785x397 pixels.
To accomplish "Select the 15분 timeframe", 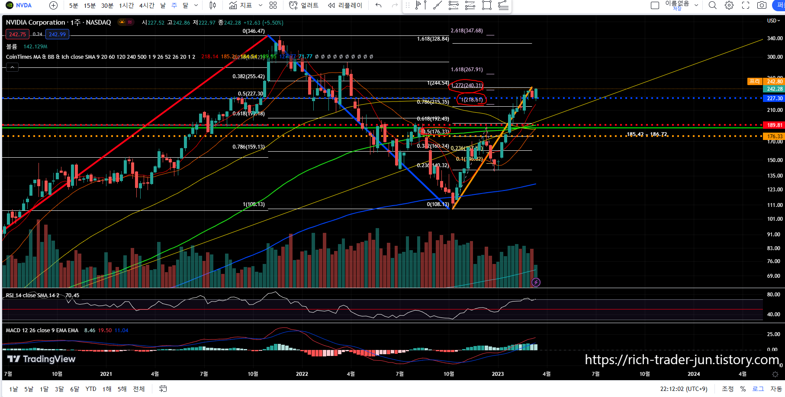I will click(x=90, y=5).
